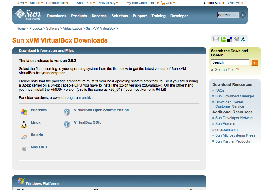263x190 pixels.
Task: Click the Linux penguin icon
Action: 24,125
